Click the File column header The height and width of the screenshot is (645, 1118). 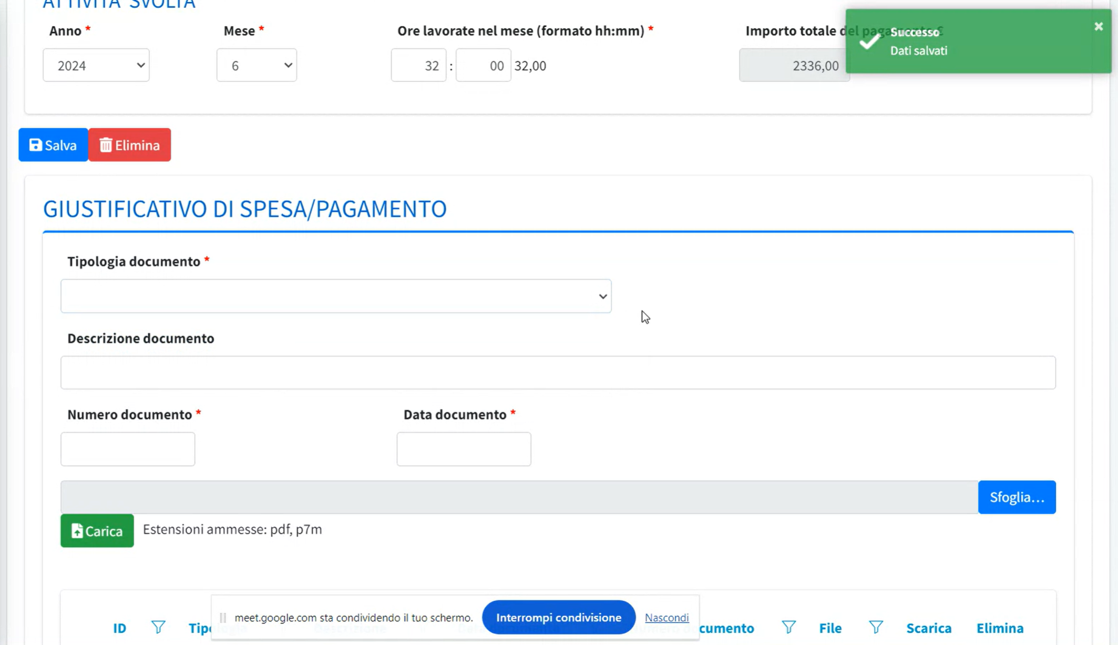tap(830, 628)
